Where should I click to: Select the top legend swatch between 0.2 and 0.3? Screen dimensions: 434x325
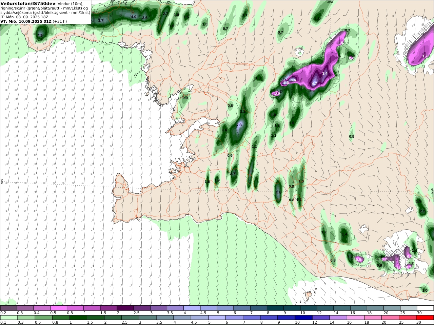9,308
